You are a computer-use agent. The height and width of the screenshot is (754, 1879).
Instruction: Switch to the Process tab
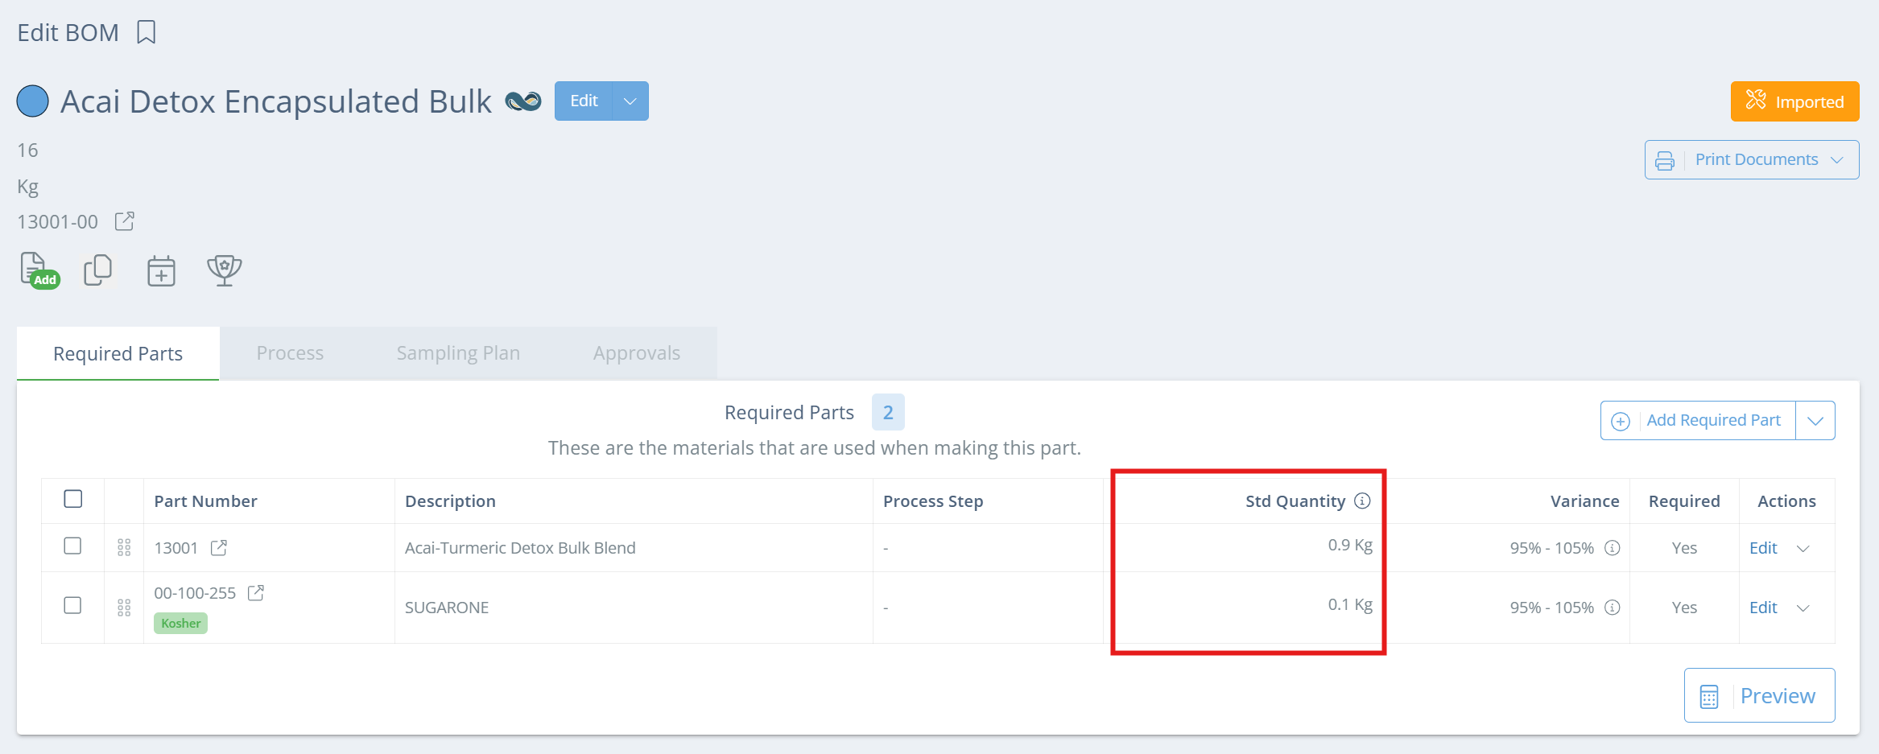[290, 353]
